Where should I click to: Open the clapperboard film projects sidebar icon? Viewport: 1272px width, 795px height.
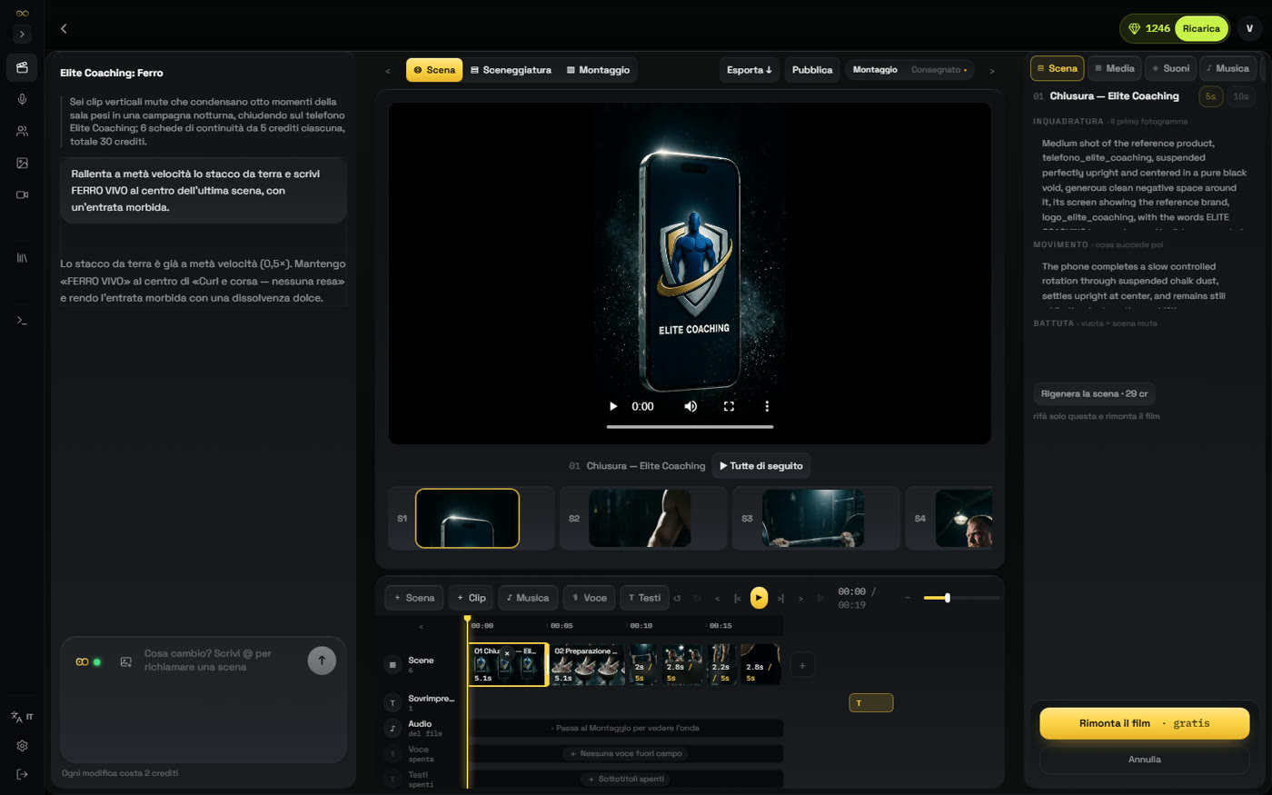(22, 67)
